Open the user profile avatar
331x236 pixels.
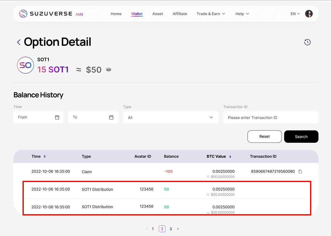click(x=309, y=14)
